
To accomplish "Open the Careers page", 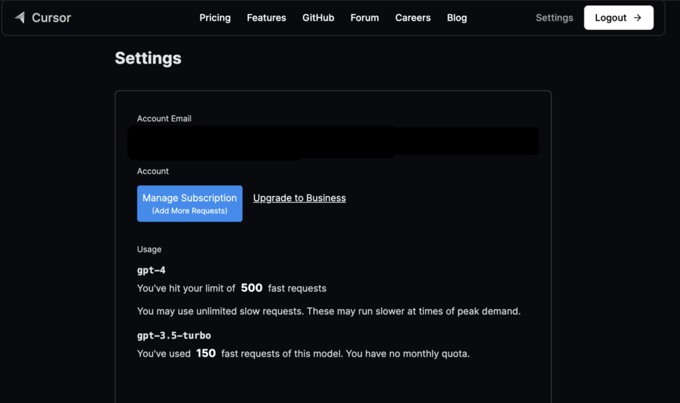I will 413,18.
